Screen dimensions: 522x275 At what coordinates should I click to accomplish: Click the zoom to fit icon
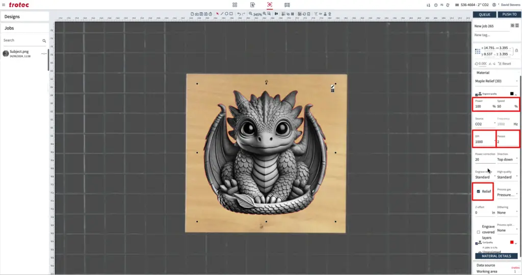point(269,14)
